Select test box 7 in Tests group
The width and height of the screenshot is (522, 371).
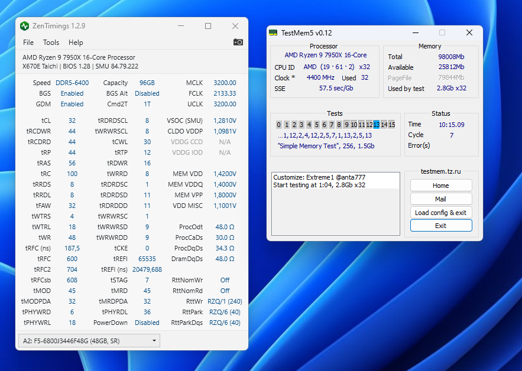331,125
